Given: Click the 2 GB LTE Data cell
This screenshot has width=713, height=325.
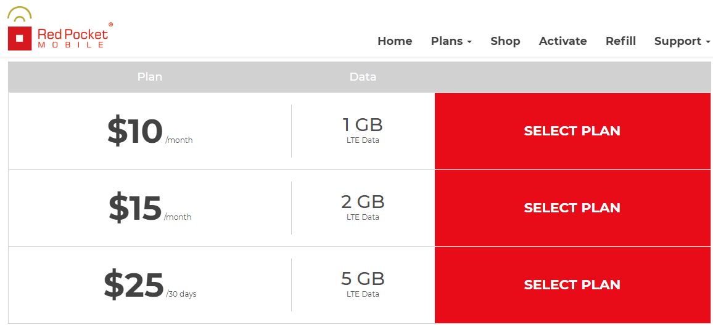Looking at the screenshot, I should [x=363, y=207].
